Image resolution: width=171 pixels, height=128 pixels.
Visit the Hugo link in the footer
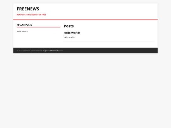pyautogui.click(x=45, y=51)
